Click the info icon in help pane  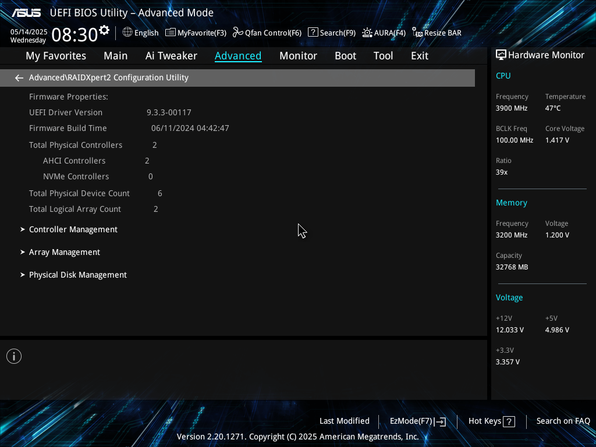[x=14, y=356]
